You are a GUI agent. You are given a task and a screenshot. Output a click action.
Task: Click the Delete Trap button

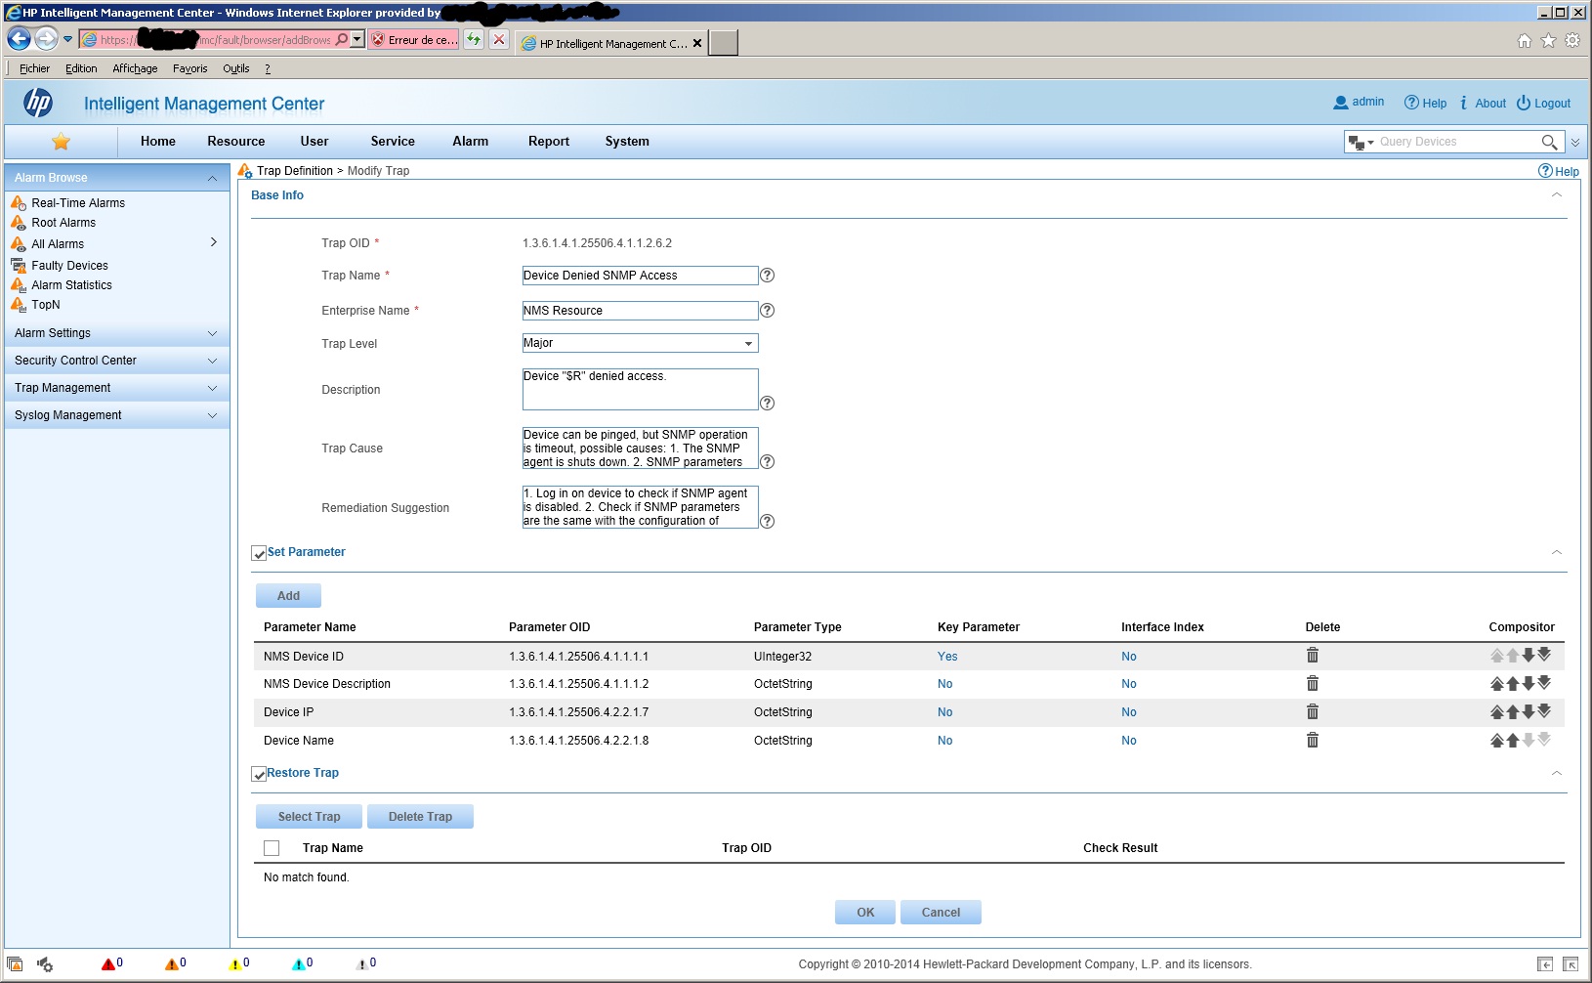(x=420, y=817)
